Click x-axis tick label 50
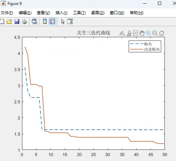This screenshot has width=176, height=161. [x=165, y=155]
